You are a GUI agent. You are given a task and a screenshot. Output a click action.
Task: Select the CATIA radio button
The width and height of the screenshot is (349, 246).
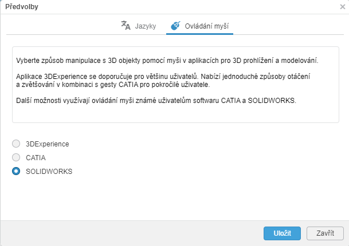tap(16, 157)
